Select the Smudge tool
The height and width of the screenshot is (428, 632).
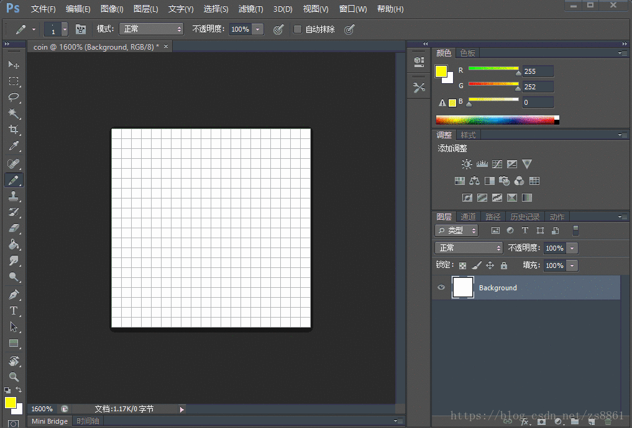click(14, 261)
